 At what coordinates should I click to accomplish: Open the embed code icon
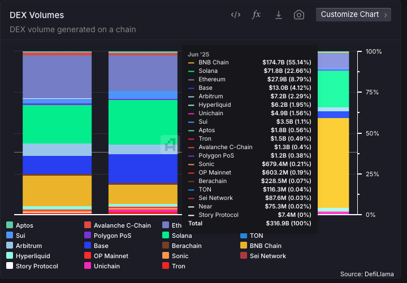[236, 15]
